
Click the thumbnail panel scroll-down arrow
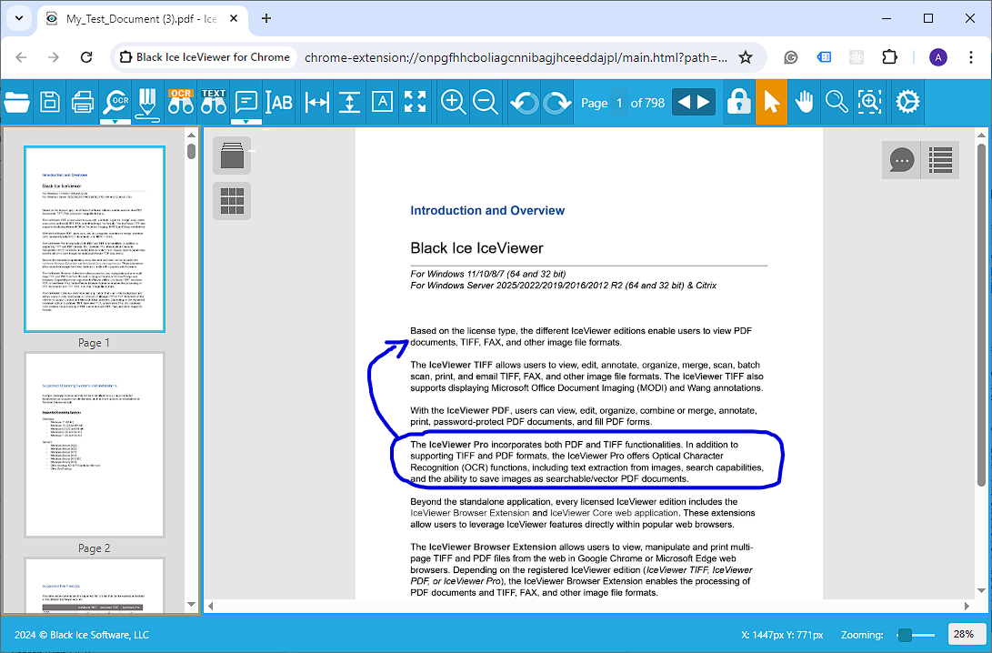coord(191,604)
